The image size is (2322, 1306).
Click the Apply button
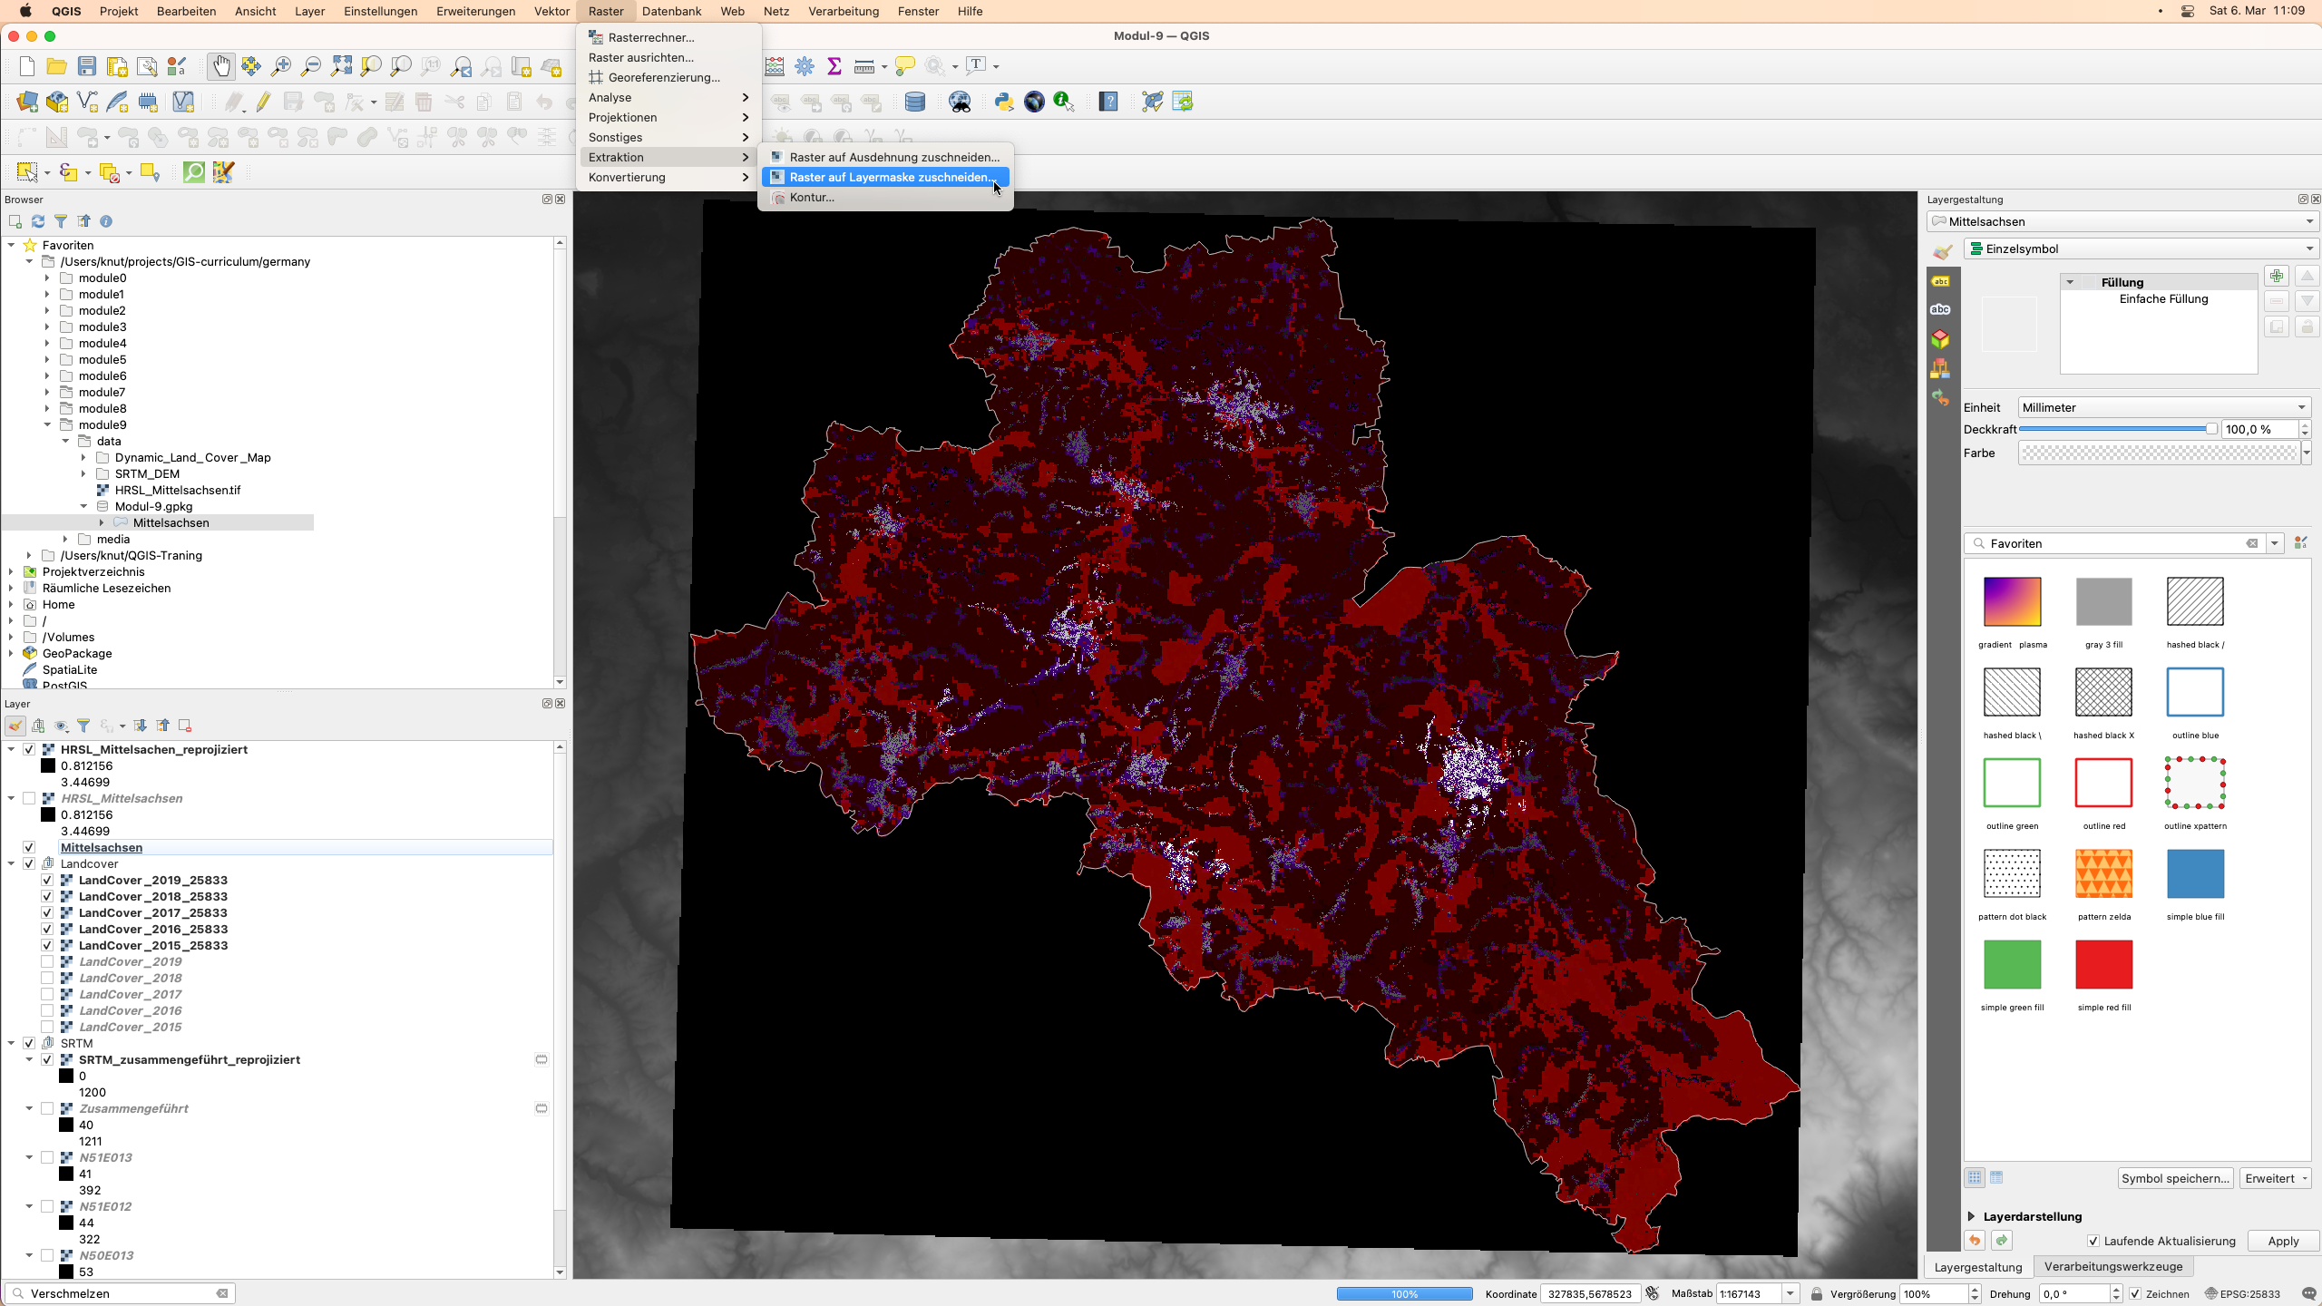[2283, 1241]
